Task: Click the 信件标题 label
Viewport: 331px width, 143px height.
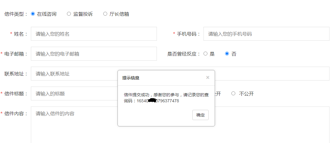Action: pyautogui.click(x=16, y=94)
